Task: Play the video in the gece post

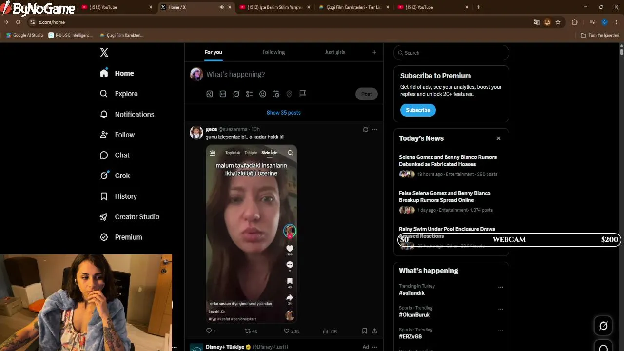Action: click(251, 234)
